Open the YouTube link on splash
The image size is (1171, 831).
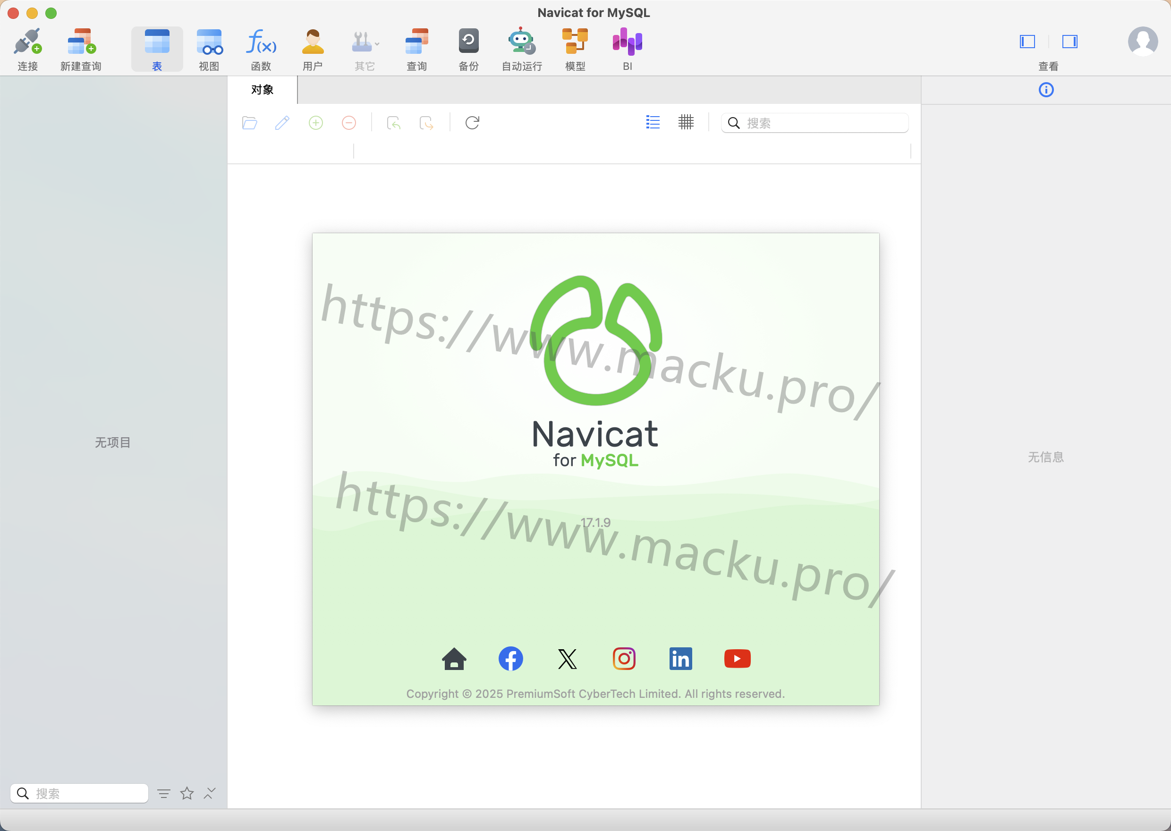(x=737, y=659)
